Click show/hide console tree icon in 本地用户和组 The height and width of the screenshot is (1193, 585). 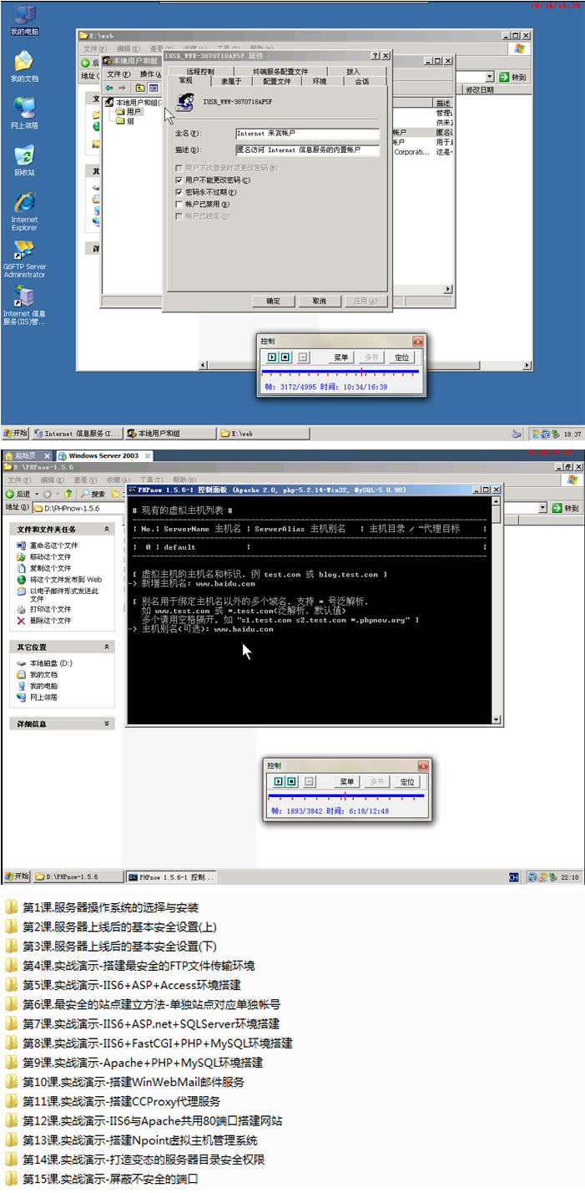[x=154, y=88]
